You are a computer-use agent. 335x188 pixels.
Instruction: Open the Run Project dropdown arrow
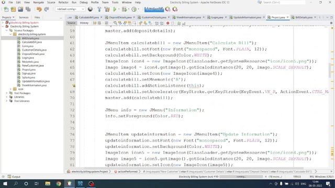(119, 9)
